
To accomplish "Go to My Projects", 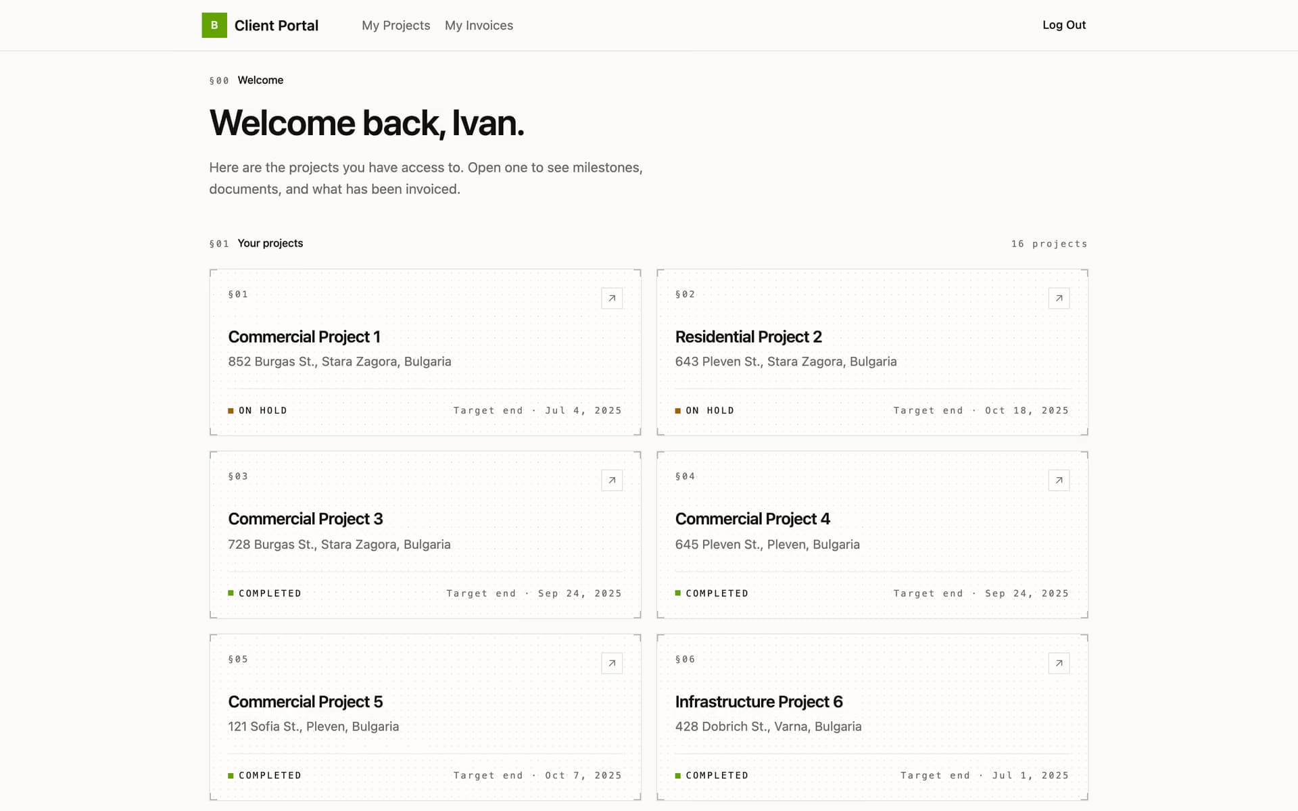I will 395,25.
